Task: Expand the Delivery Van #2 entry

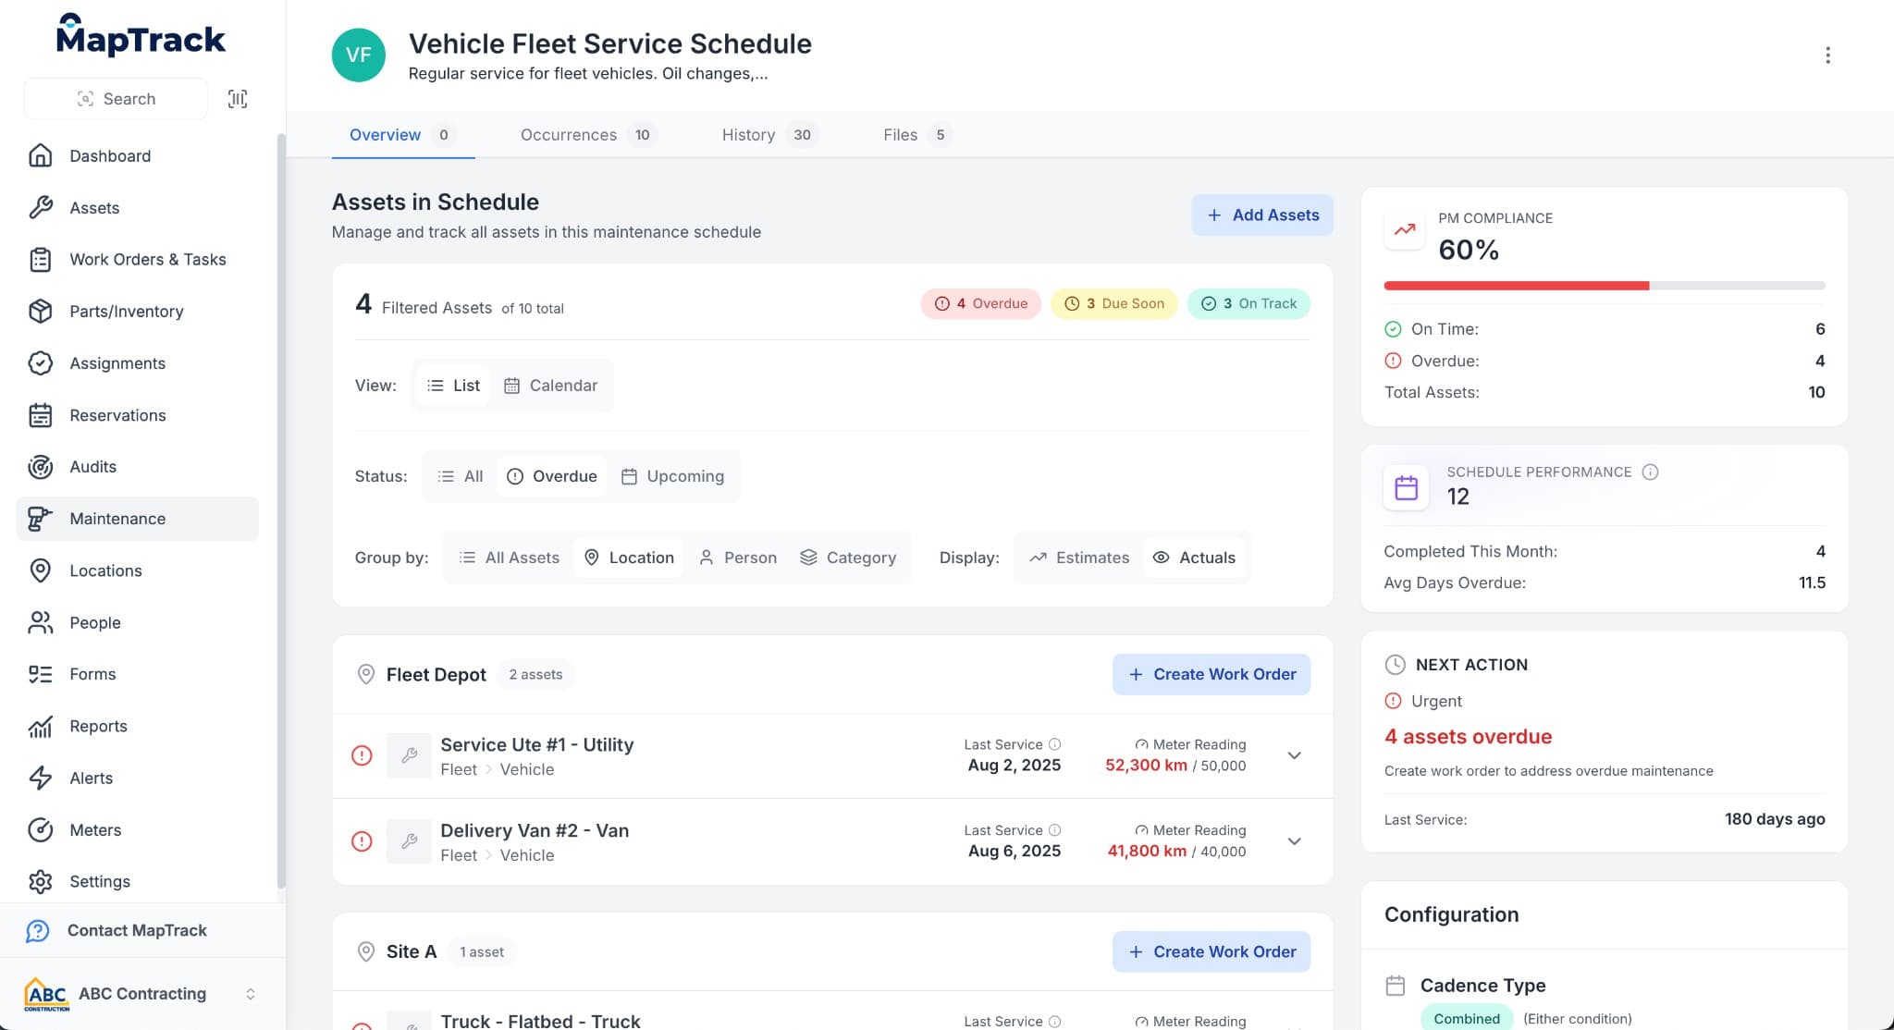Action: click(1293, 840)
